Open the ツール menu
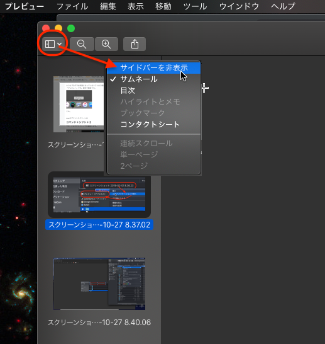 195,6
